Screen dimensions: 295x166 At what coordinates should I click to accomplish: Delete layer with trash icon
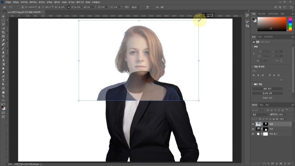(x=289, y=164)
